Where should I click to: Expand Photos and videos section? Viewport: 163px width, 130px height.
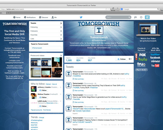click(61, 56)
